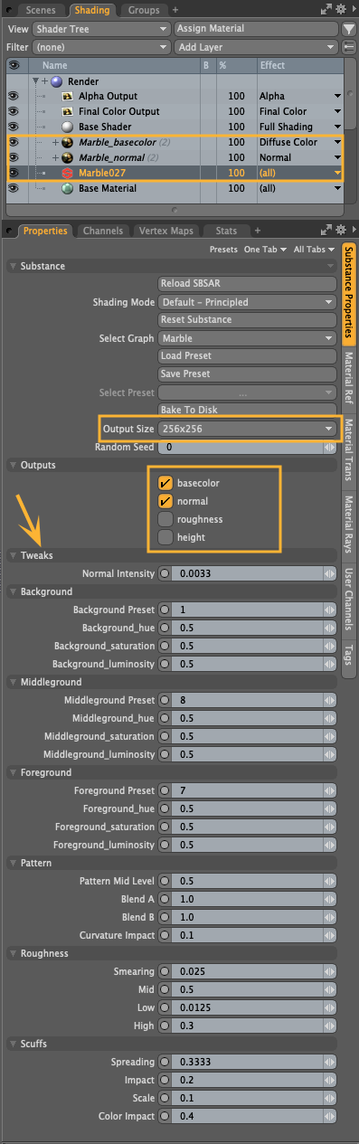
Task: Toggle the normal output checkbox
Action: click(165, 501)
